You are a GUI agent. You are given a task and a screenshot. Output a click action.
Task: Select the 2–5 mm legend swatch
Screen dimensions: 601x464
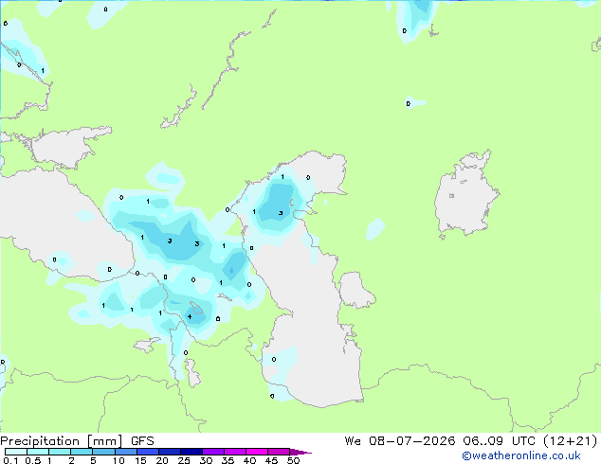82,452
